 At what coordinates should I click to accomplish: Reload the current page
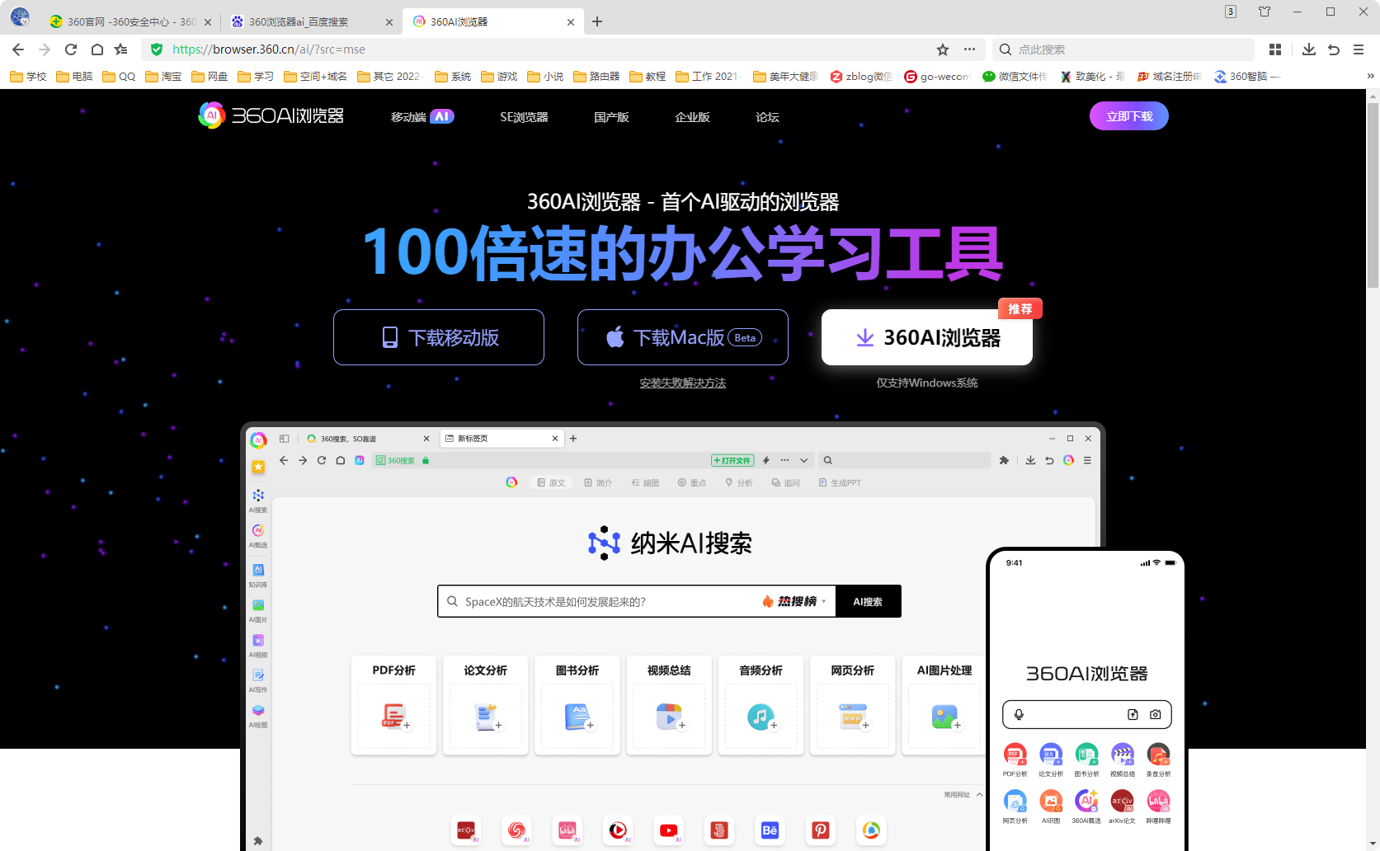point(71,49)
